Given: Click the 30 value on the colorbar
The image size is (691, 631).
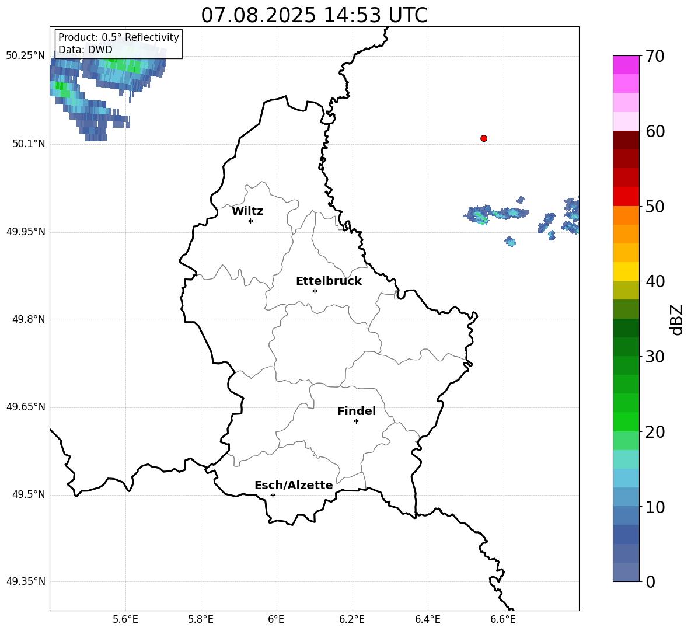Looking at the screenshot, I should (655, 357).
